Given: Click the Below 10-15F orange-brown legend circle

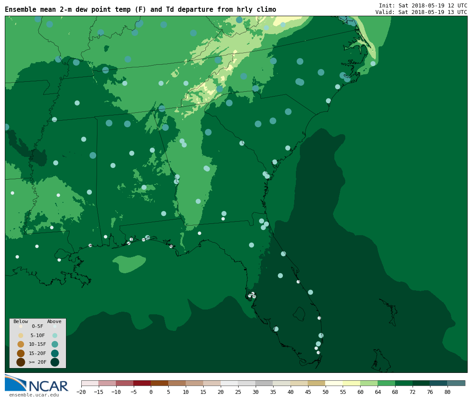Looking at the screenshot, I should pyautogui.click(x=21, y=344).
